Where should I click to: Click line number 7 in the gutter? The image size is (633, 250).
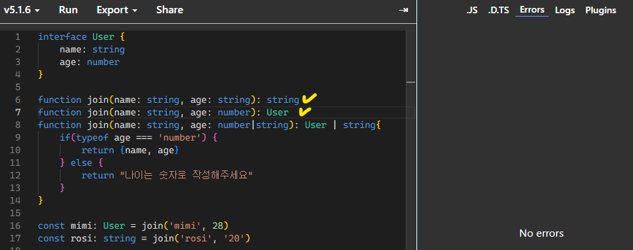click(x=17, y=113)
